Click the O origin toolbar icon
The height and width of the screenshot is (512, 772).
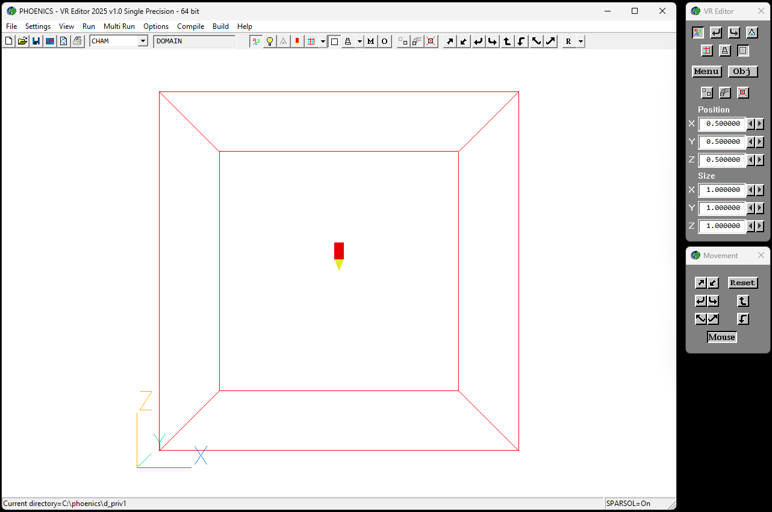(385, 41)
